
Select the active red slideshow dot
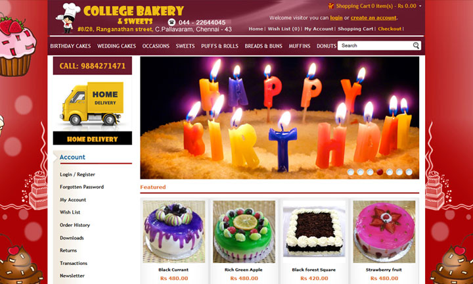(x=380, y=172)
